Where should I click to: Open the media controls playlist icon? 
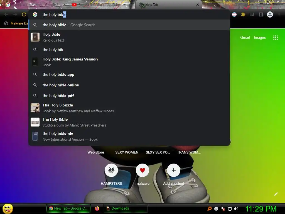click(x=252, y=14)
